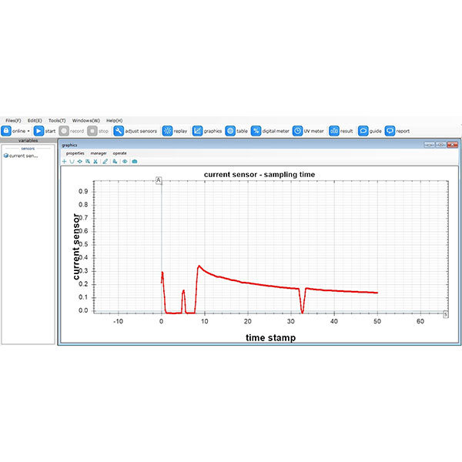Screen dimensions: 462x462
Task: Click the S marker at the x-axis end
Action: point(446,314)
